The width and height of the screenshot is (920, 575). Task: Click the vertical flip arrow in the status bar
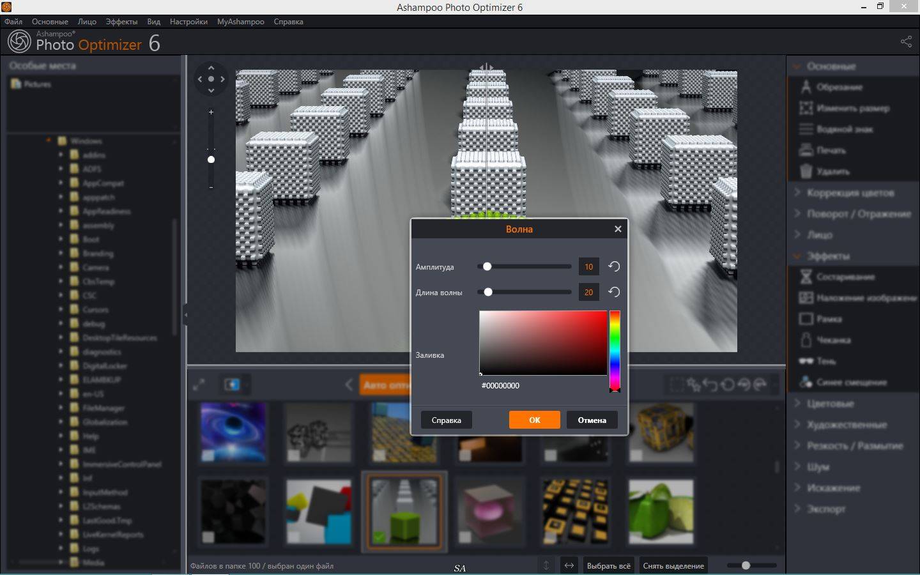tap(546, 565)
